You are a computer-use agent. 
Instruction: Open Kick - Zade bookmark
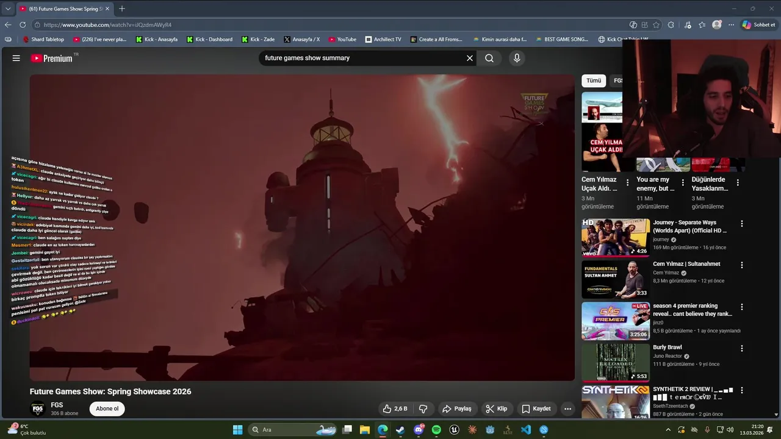click(258, 39)
